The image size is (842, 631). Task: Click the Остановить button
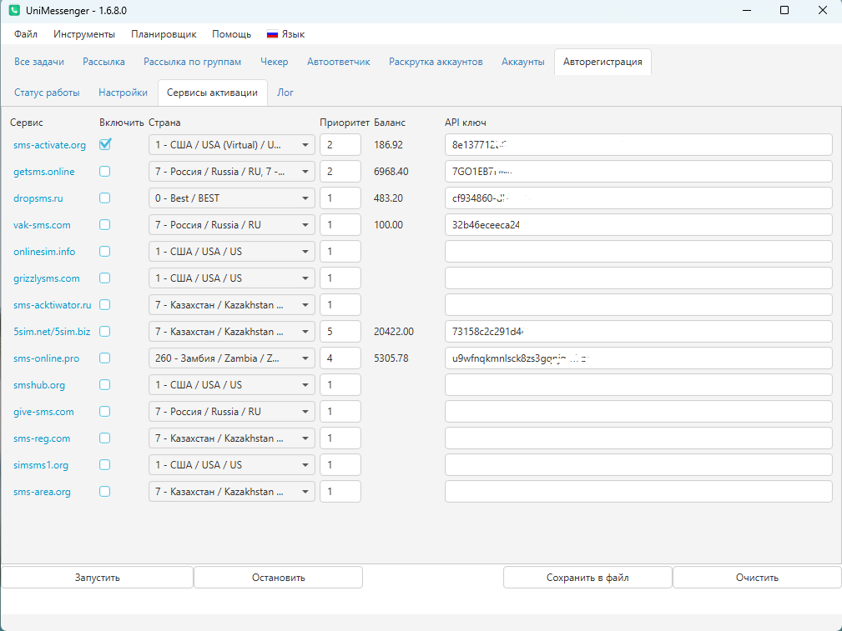(x=278, y=578)
